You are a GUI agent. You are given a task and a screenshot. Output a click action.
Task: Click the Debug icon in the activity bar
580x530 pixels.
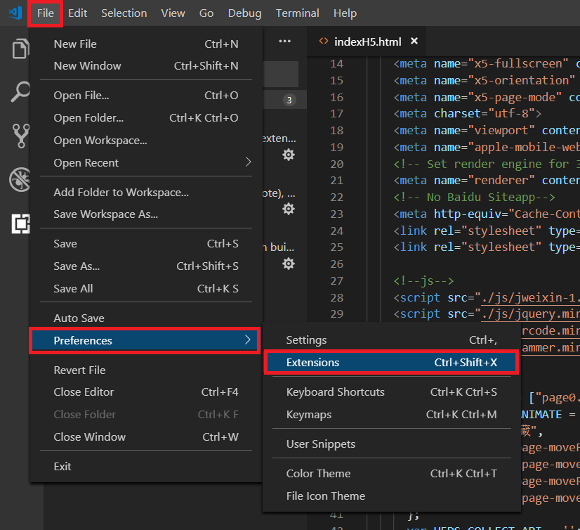20,179
